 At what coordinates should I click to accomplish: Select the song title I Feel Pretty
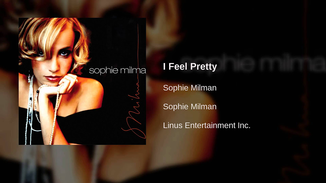(x=190, y=67)
